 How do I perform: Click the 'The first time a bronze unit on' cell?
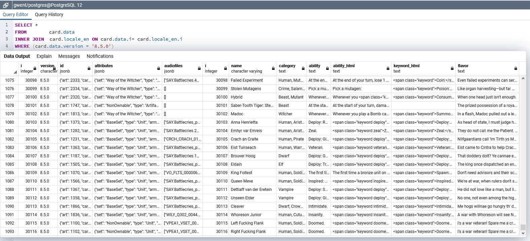tap(361, 173)
